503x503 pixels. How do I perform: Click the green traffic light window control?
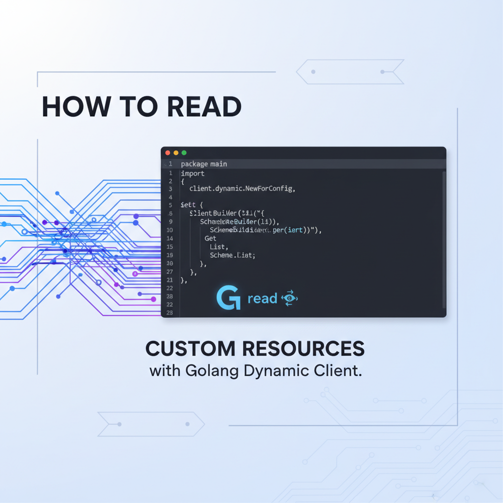coord(183,153)
